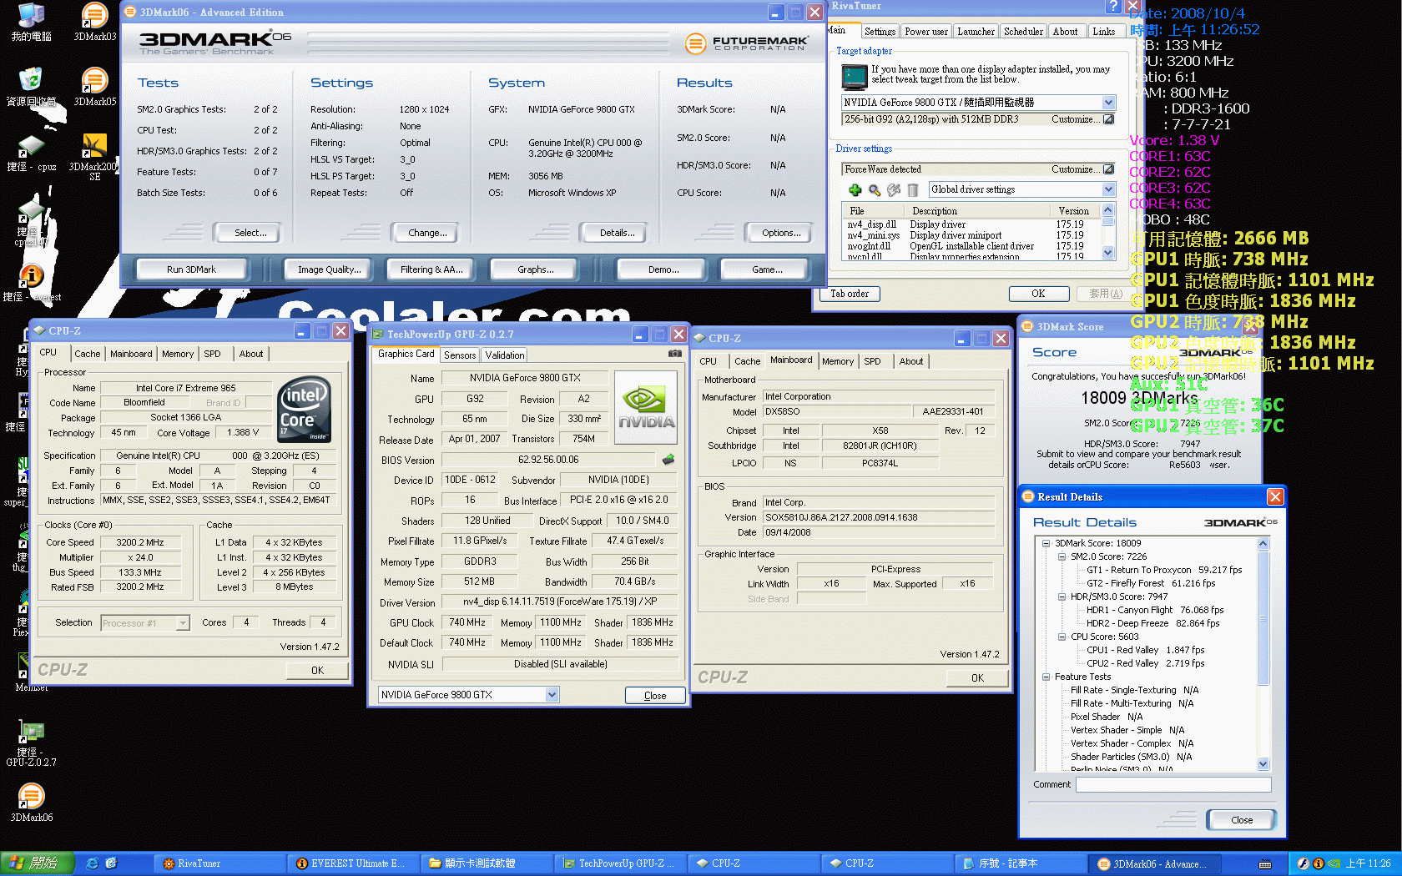Click the trash can icon in RivaTuner
1402x876 pixels.
[x=913, y=190]
